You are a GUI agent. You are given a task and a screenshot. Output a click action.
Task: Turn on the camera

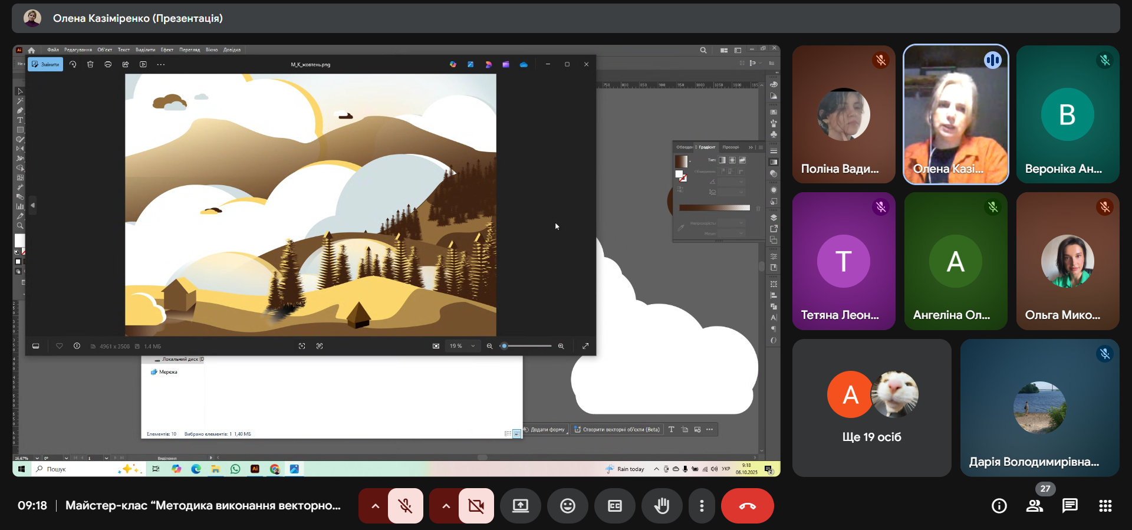pyautogui.click(x=476, y=506)
